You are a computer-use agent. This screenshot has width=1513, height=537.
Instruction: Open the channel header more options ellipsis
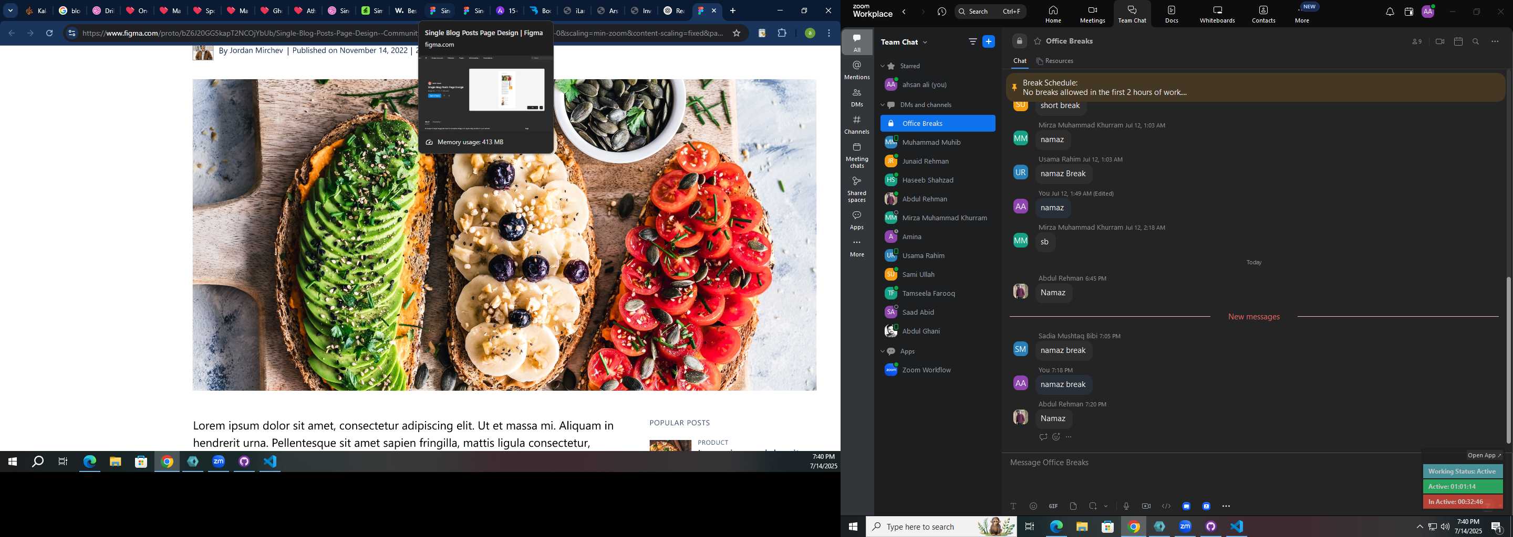tap(1495, 41)
